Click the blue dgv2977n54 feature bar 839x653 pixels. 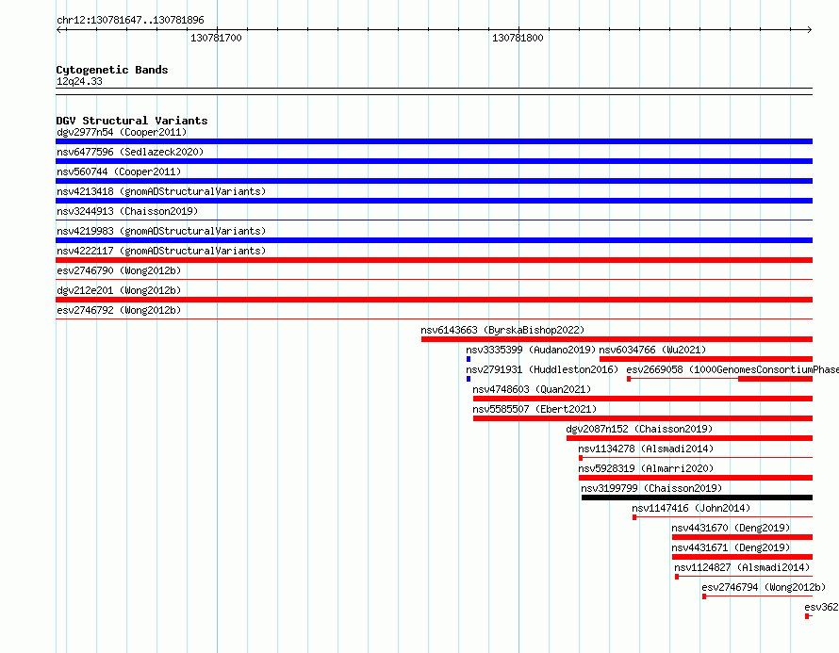(434, 141)
